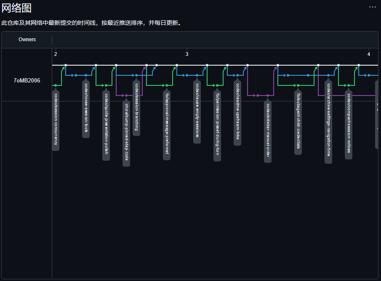Select the codex/compact-session-notices branch label
The image size is (381, 281).
pos(349,123)
